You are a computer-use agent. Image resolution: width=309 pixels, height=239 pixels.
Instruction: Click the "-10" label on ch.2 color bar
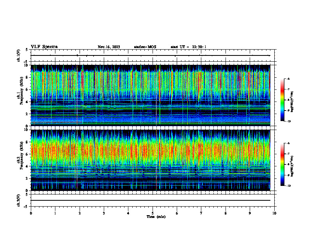coord(288,186)
